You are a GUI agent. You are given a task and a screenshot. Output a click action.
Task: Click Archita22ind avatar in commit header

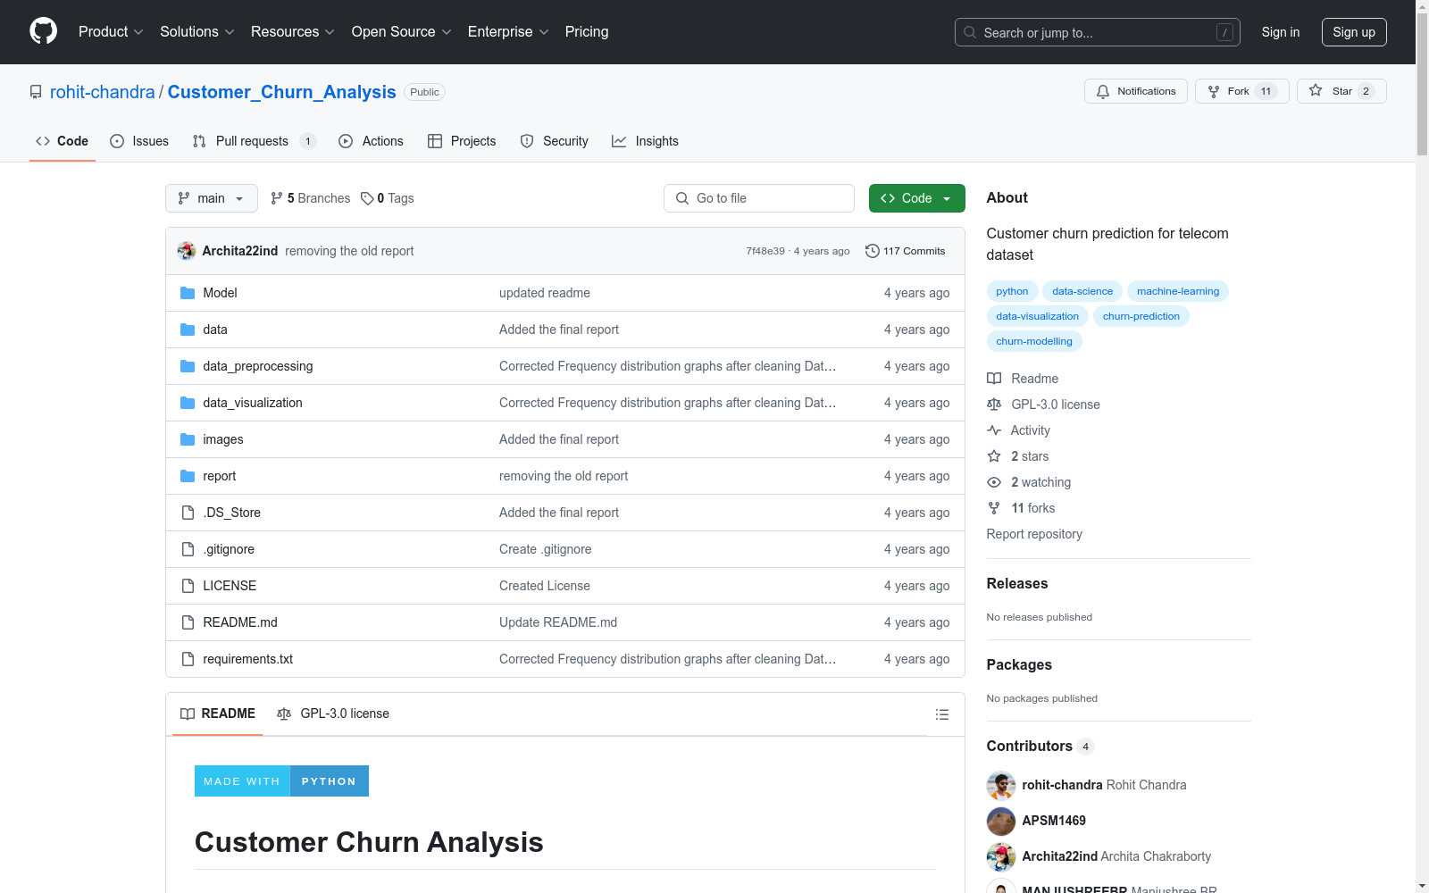[187, 251]
